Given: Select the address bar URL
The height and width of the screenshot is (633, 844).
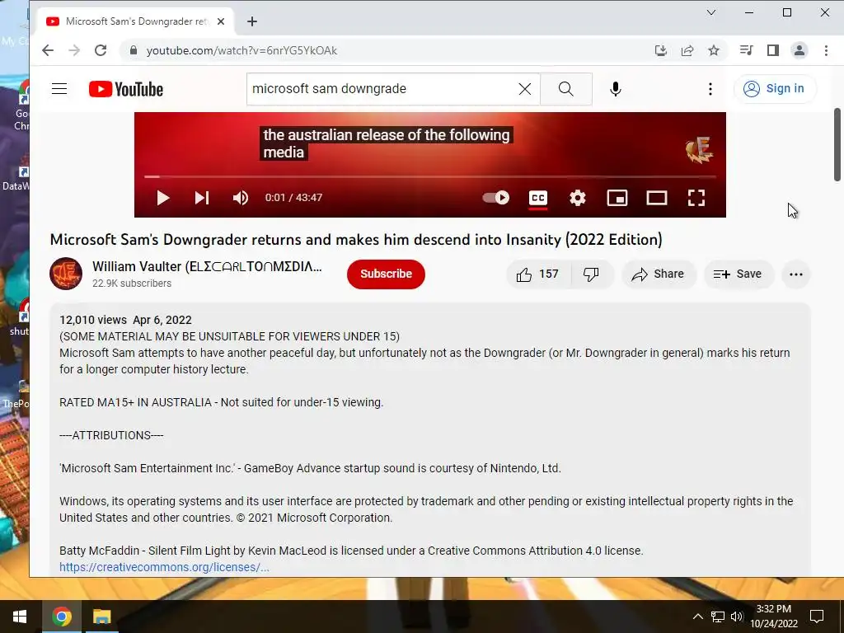Looking at the screenshot, I should click(241, 50).
